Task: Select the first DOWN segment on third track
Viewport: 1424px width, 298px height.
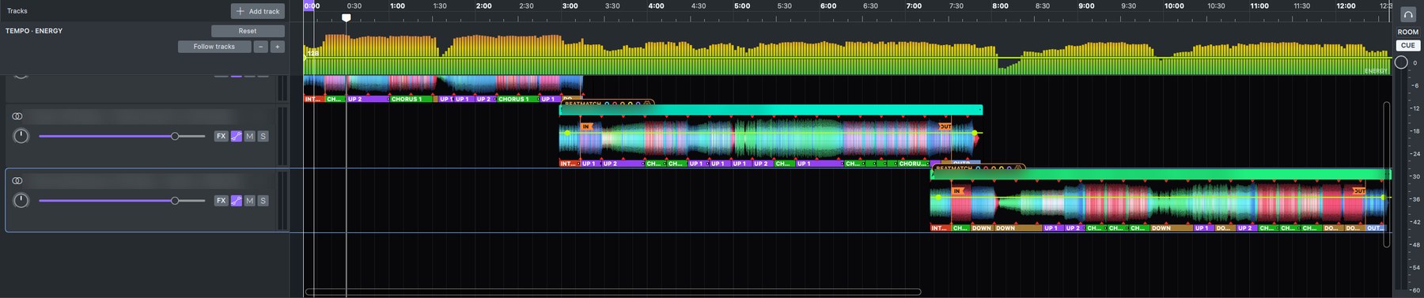Action: point(982,228)
